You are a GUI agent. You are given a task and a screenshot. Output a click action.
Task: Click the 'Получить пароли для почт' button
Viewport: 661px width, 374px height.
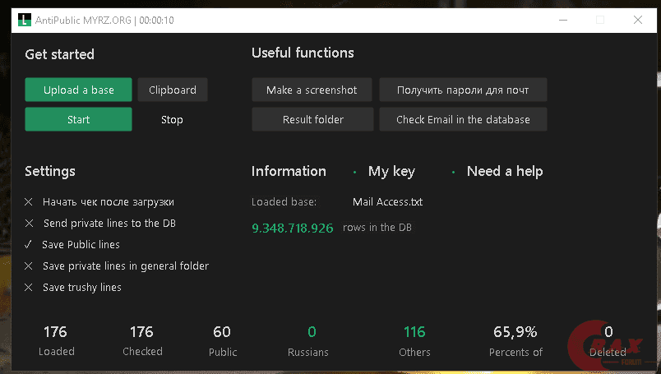463,90
